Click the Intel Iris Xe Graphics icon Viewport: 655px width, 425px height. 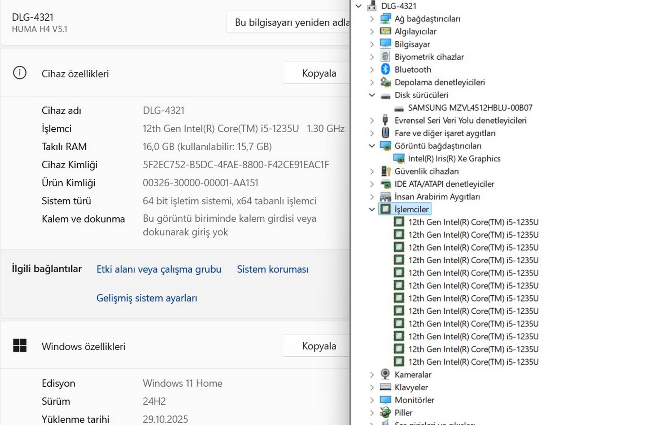[399, 159]
